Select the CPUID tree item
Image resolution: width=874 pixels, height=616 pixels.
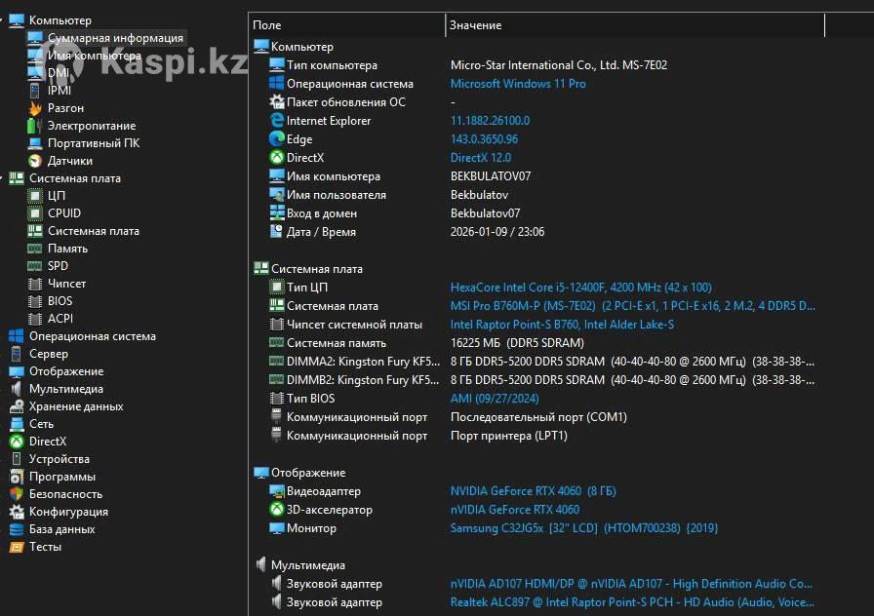coord(64,213)
